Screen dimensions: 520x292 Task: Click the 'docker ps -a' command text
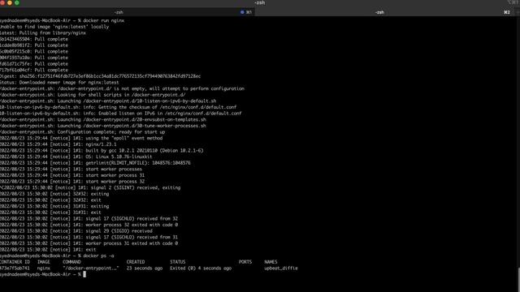[x=98, y=256]
